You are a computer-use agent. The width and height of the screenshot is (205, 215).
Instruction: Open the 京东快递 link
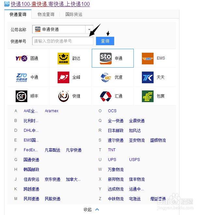[53, 179]
